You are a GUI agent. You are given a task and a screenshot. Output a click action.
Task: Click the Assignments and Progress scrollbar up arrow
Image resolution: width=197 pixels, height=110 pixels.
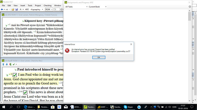coord(190,11)
